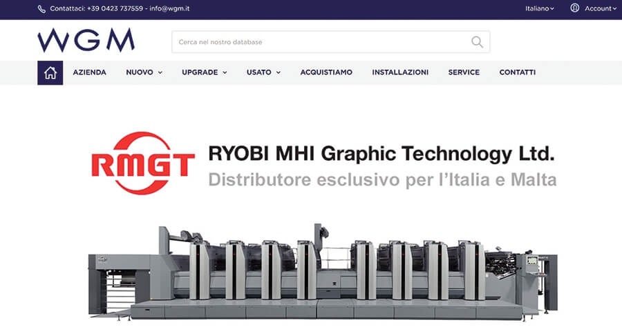This screenshot has width=622, height=329.
Task: Click the search magnifier icon
Action: point(477,42)
